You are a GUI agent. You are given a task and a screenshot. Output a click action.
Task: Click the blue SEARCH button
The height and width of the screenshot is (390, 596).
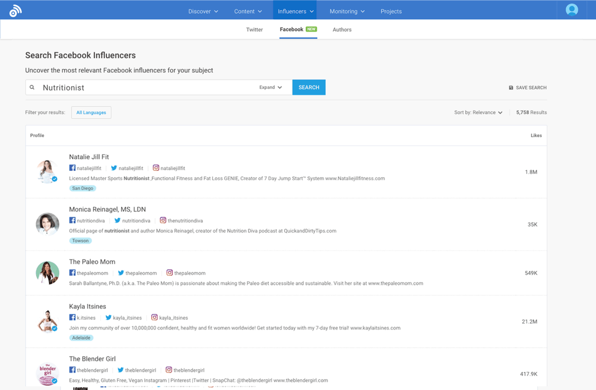point(308,87)
